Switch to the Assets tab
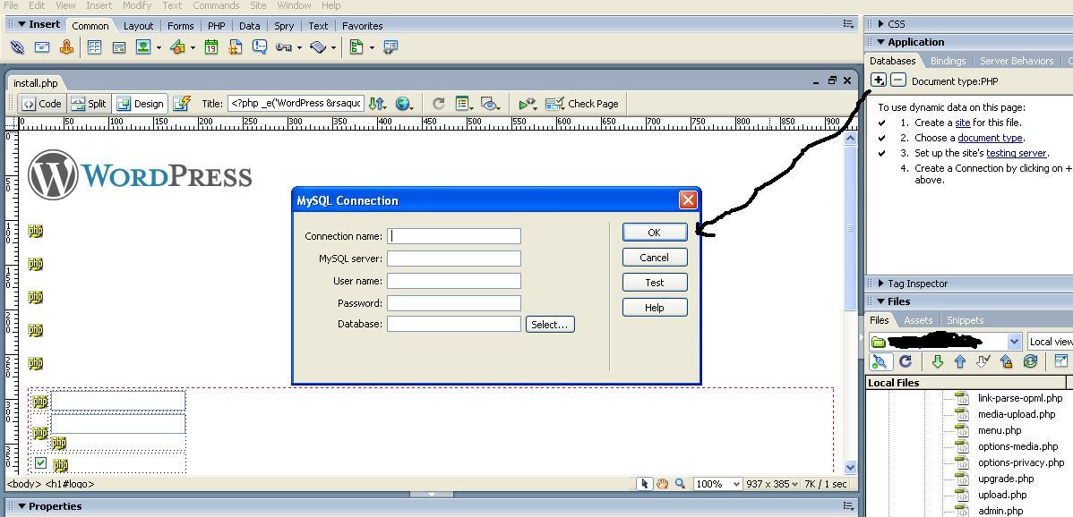The image size is (1073, 517). coord(918,320)
